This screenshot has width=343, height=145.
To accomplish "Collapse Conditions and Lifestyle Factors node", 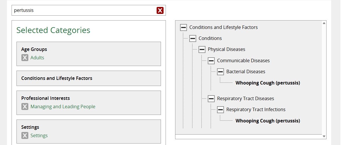I will click(183, 27).
